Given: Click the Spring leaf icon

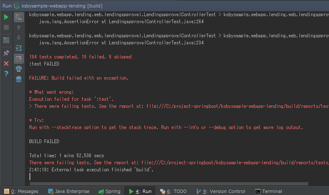Looking at the screenshot, I should [x=101, y=191].
